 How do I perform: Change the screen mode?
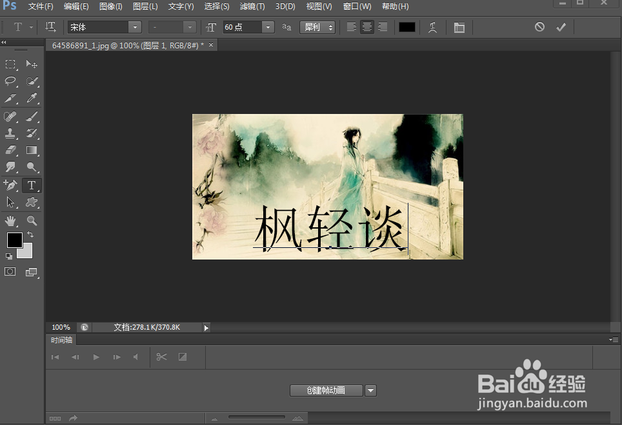tap(31, 272)
